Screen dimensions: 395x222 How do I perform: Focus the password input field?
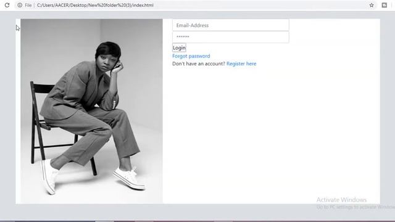(x=231, y=37)
